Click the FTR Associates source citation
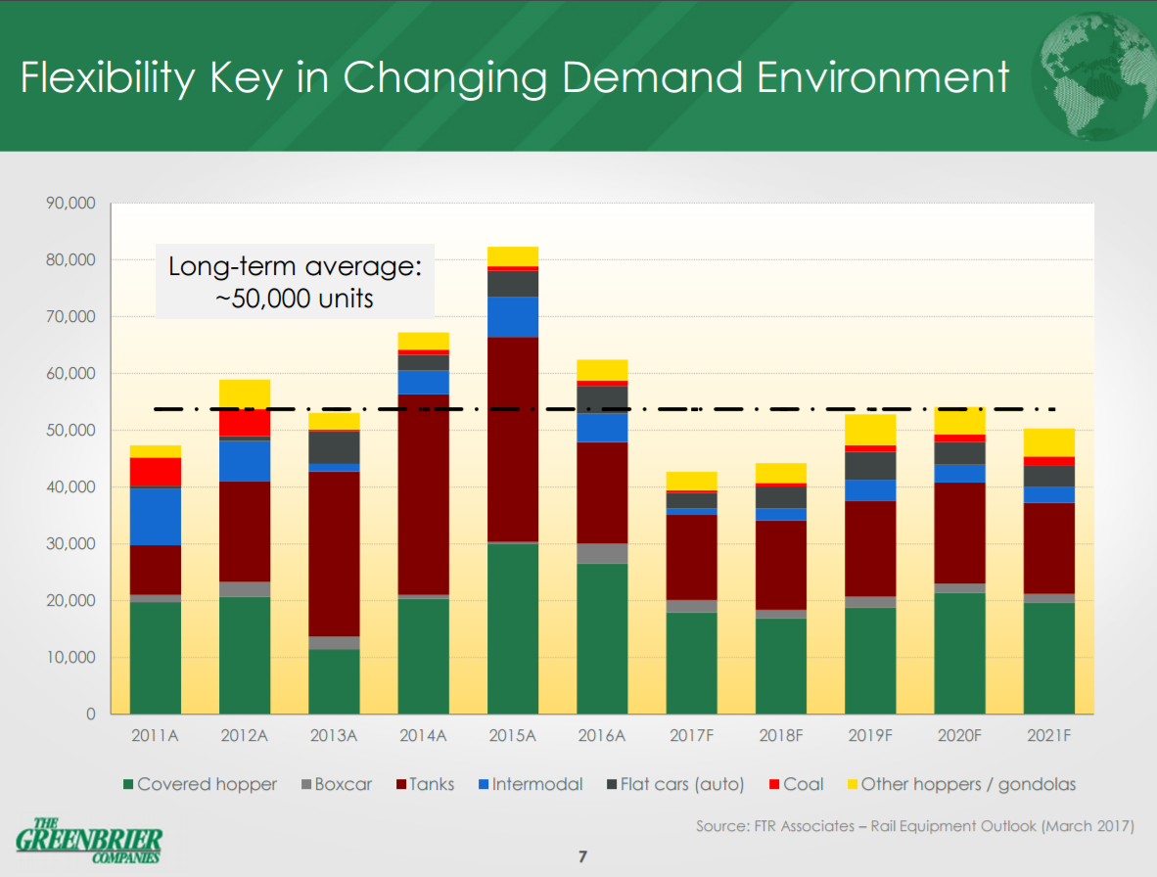Image resolution: width=1157 pixels, height=877 pixels. click(x=914, y=826)
